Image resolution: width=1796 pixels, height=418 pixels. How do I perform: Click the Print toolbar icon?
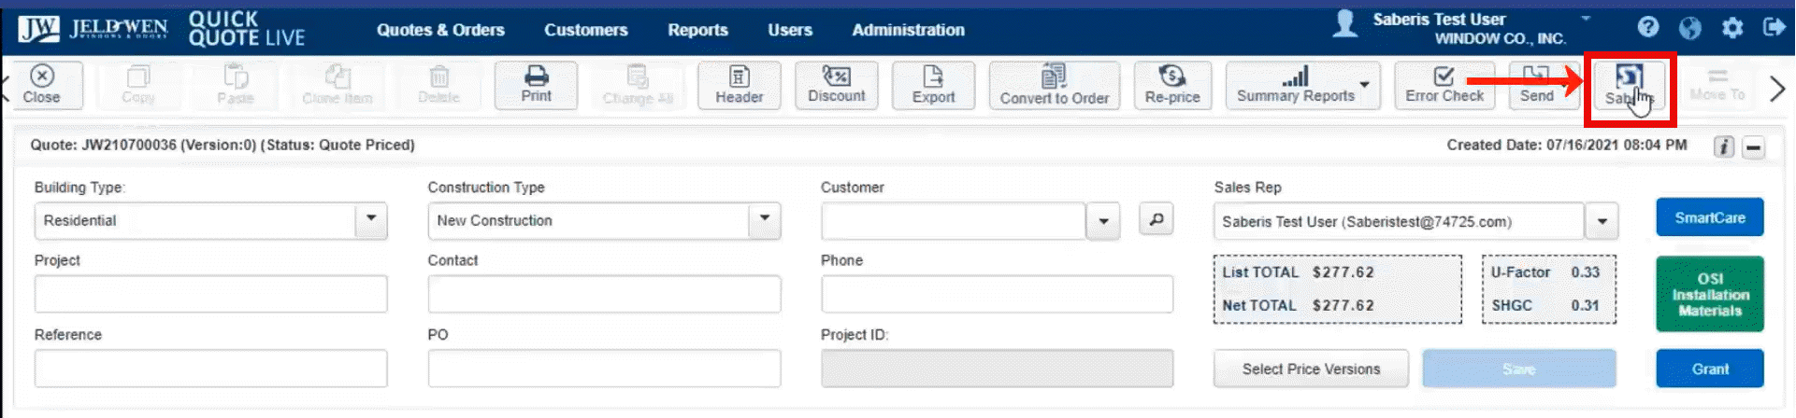pos(536,85)
